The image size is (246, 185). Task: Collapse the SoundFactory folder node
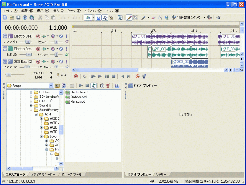pos(31,110)
